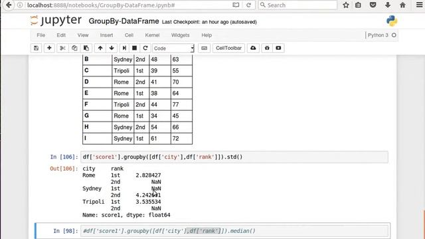The height and width of the screenshot is (239, 425).
Task: Click the video slideshow toolbar icon
Action: (x=278, y=48)
